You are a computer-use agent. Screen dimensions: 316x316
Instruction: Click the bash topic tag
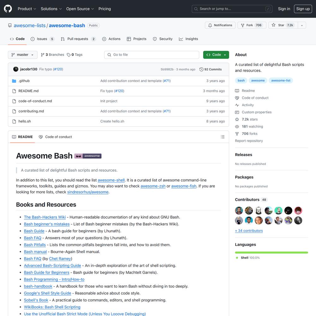click(241, 80)
